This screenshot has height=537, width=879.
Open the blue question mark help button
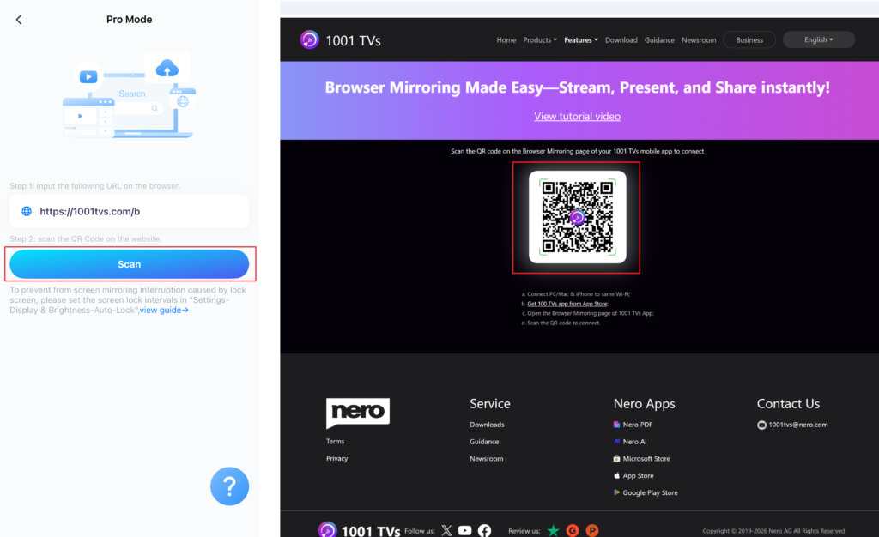point(229,486)
